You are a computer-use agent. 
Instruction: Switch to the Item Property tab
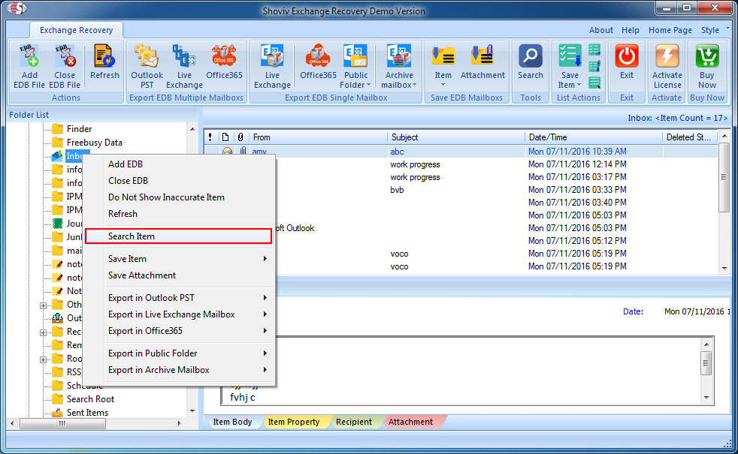tap(293, 422)
